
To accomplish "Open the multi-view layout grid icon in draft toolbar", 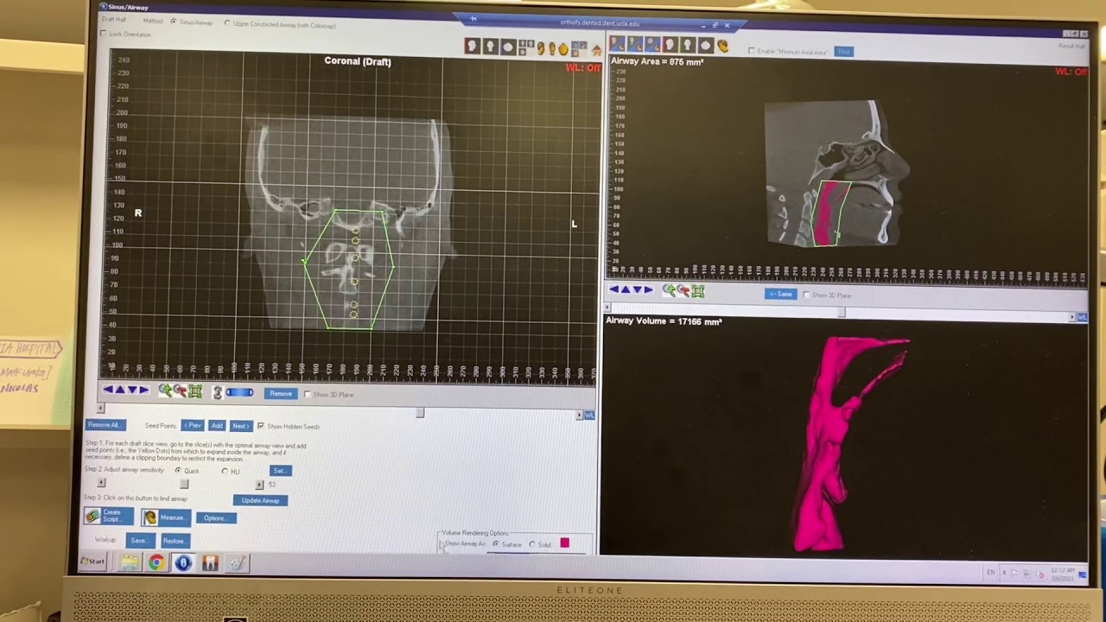I will (x=526, y=46).
